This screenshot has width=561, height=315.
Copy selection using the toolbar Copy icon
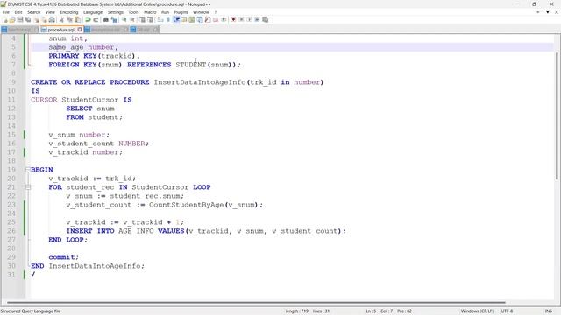click(x=69, y=19)
